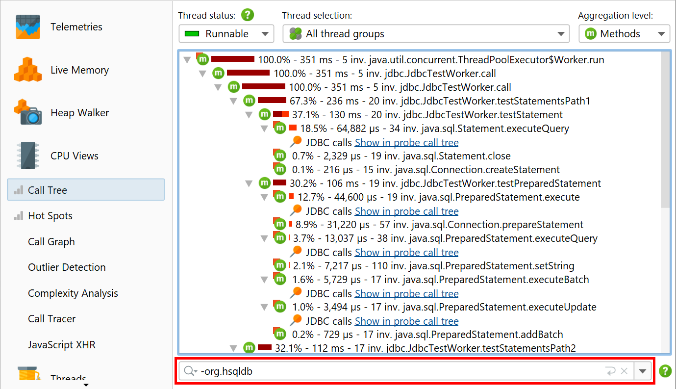Click the Thread status help icon
Image resolution: width=676 pixels, height=389 pixels.
[x=248, y=15]
